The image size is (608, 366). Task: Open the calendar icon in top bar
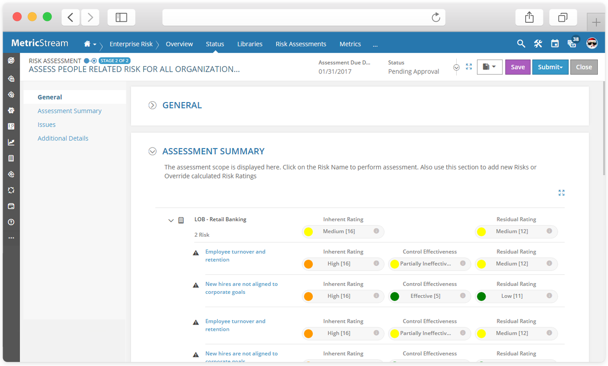point(555,44)
